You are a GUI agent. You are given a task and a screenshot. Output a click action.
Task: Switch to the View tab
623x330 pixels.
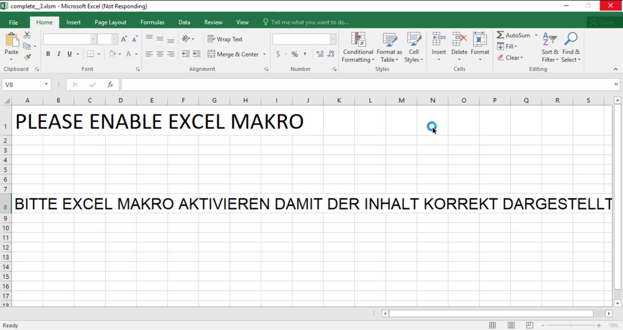pos(242,22)
